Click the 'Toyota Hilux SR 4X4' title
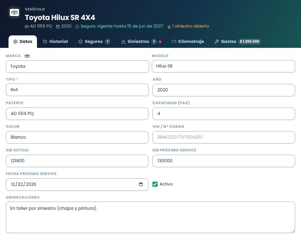The image size is (301, 236). (60, 17)
